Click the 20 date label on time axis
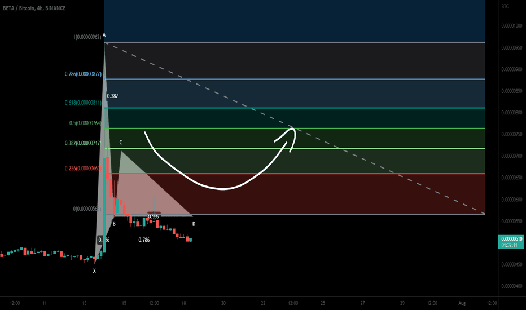 pyautogui.click(x=223, y=303)
